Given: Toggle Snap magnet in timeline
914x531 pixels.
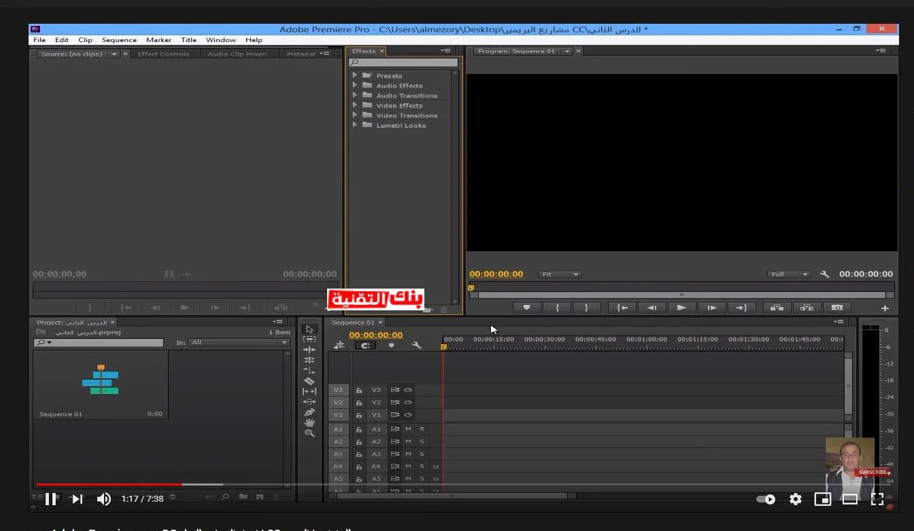Looking at the screenshot, I should (365, 346).
